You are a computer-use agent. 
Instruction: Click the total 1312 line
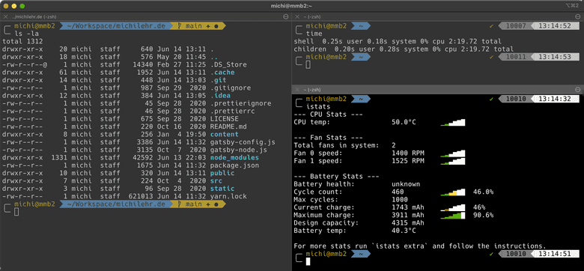coord(22,42)
